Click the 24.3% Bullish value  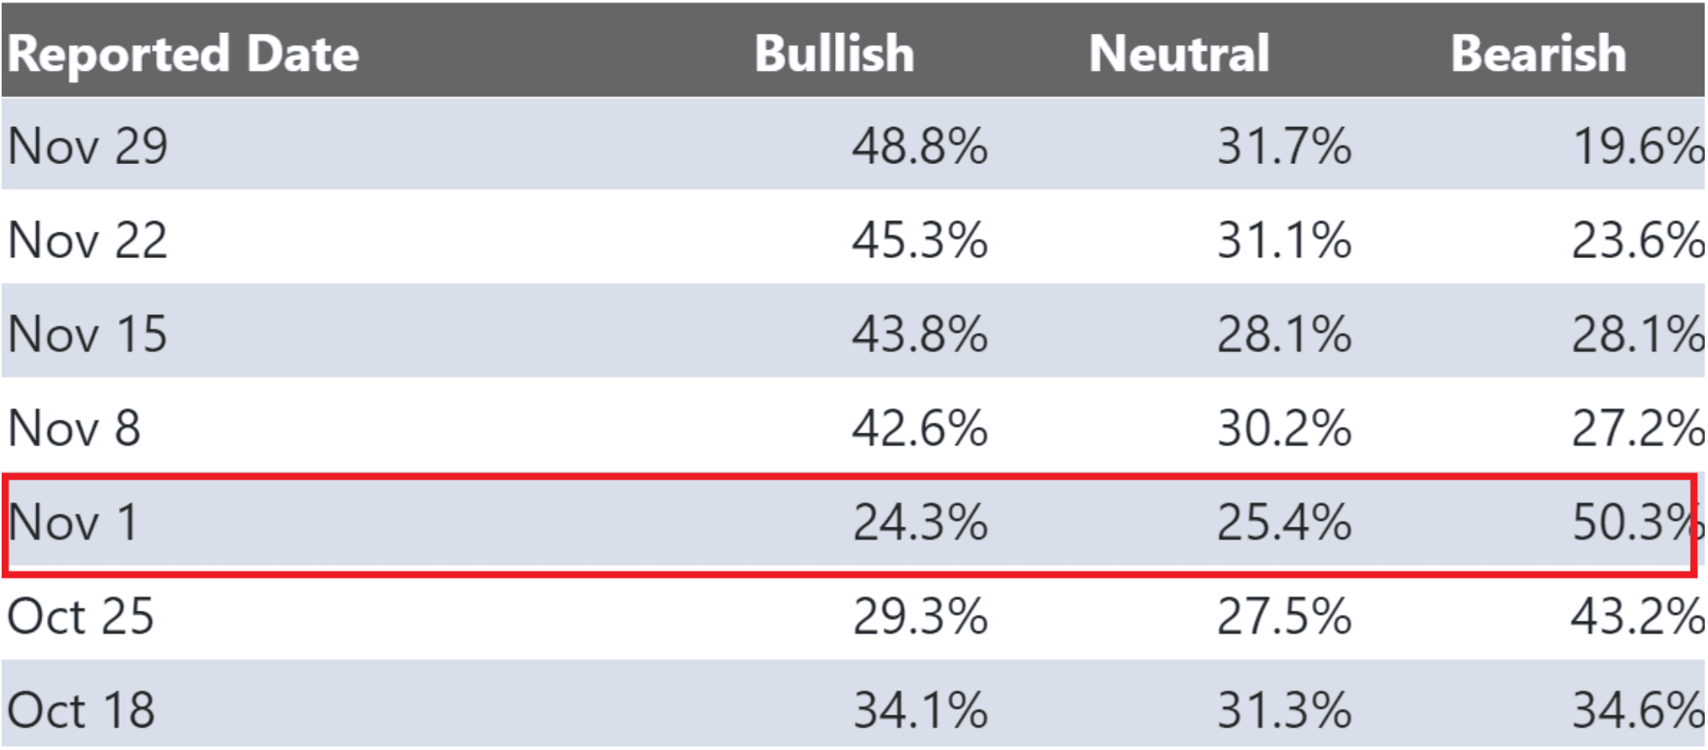click(x=920, y=523)
